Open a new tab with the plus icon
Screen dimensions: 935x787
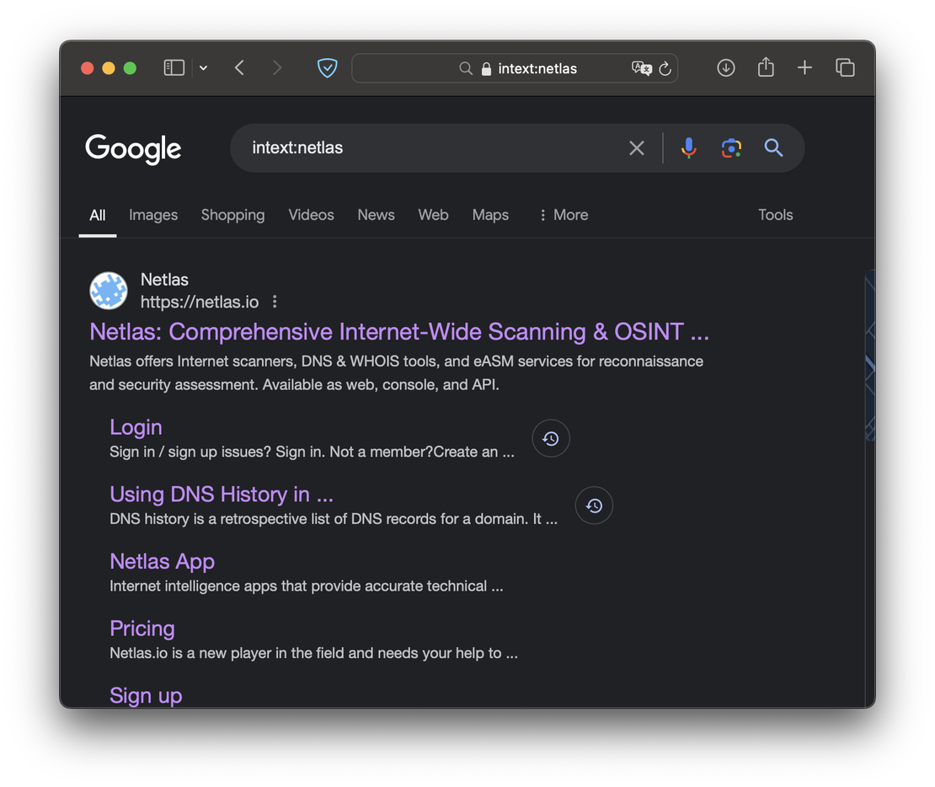pyautogui.click(x=804, y=67)
